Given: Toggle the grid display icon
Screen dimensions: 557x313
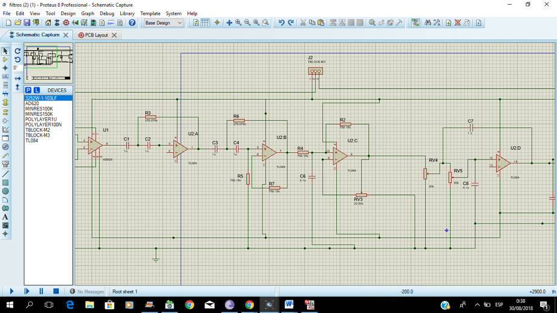Looking at the screenshot, I should [x=205, y=23].
